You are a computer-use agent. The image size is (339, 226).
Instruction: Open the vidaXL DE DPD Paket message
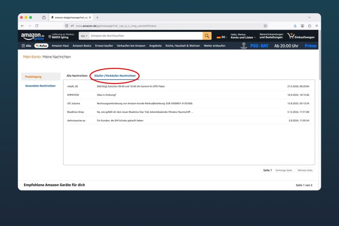pos(189,86)
